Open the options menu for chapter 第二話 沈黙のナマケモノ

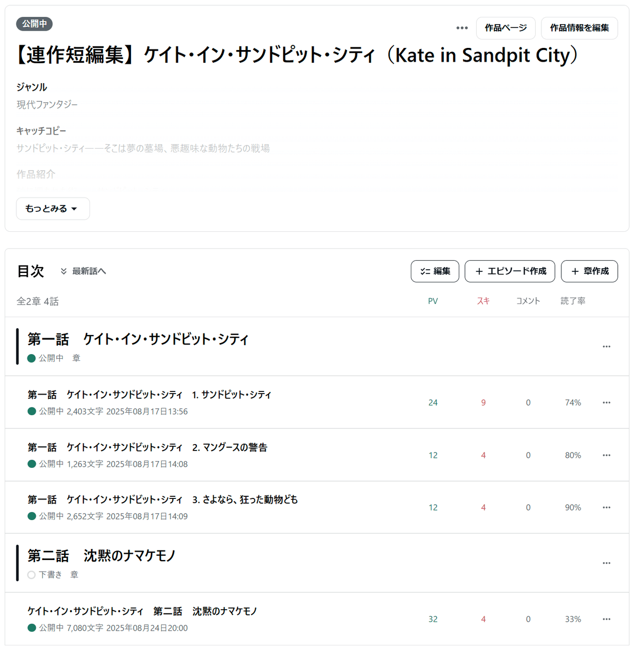pos(606,563)
